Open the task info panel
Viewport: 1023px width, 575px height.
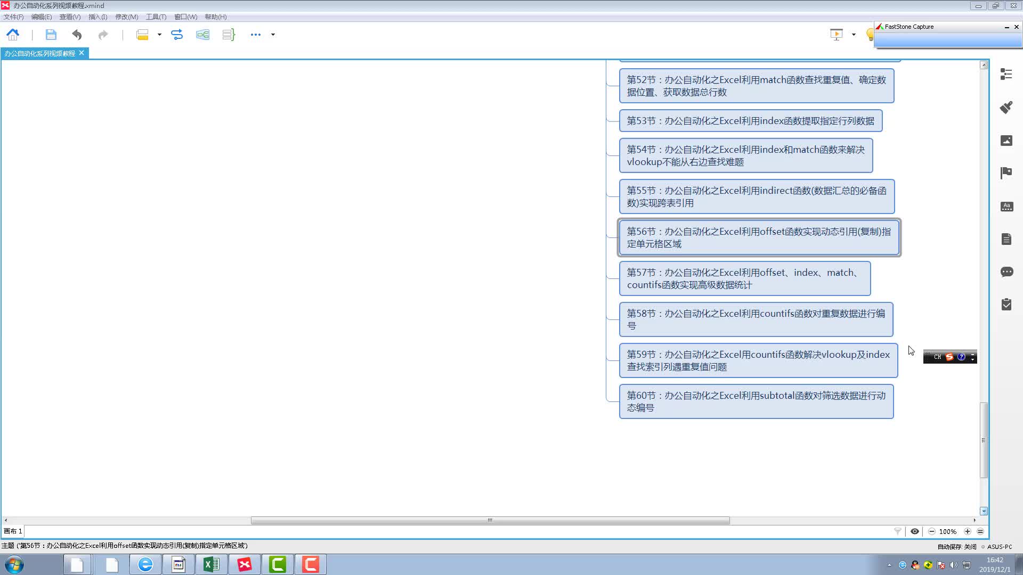tap(1006, 304)
